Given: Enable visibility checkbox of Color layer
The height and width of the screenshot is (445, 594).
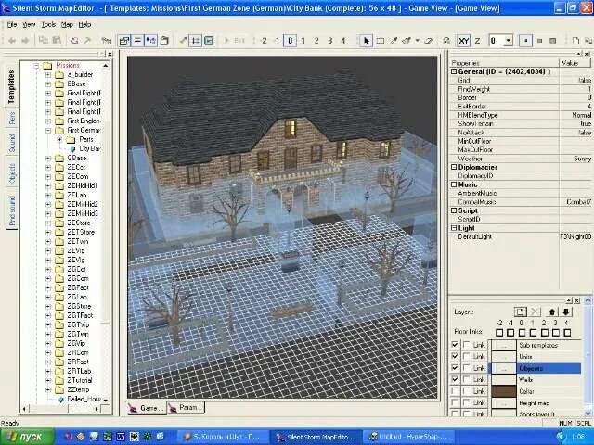Looking at the screenshot, I should [x=455, y=391].
